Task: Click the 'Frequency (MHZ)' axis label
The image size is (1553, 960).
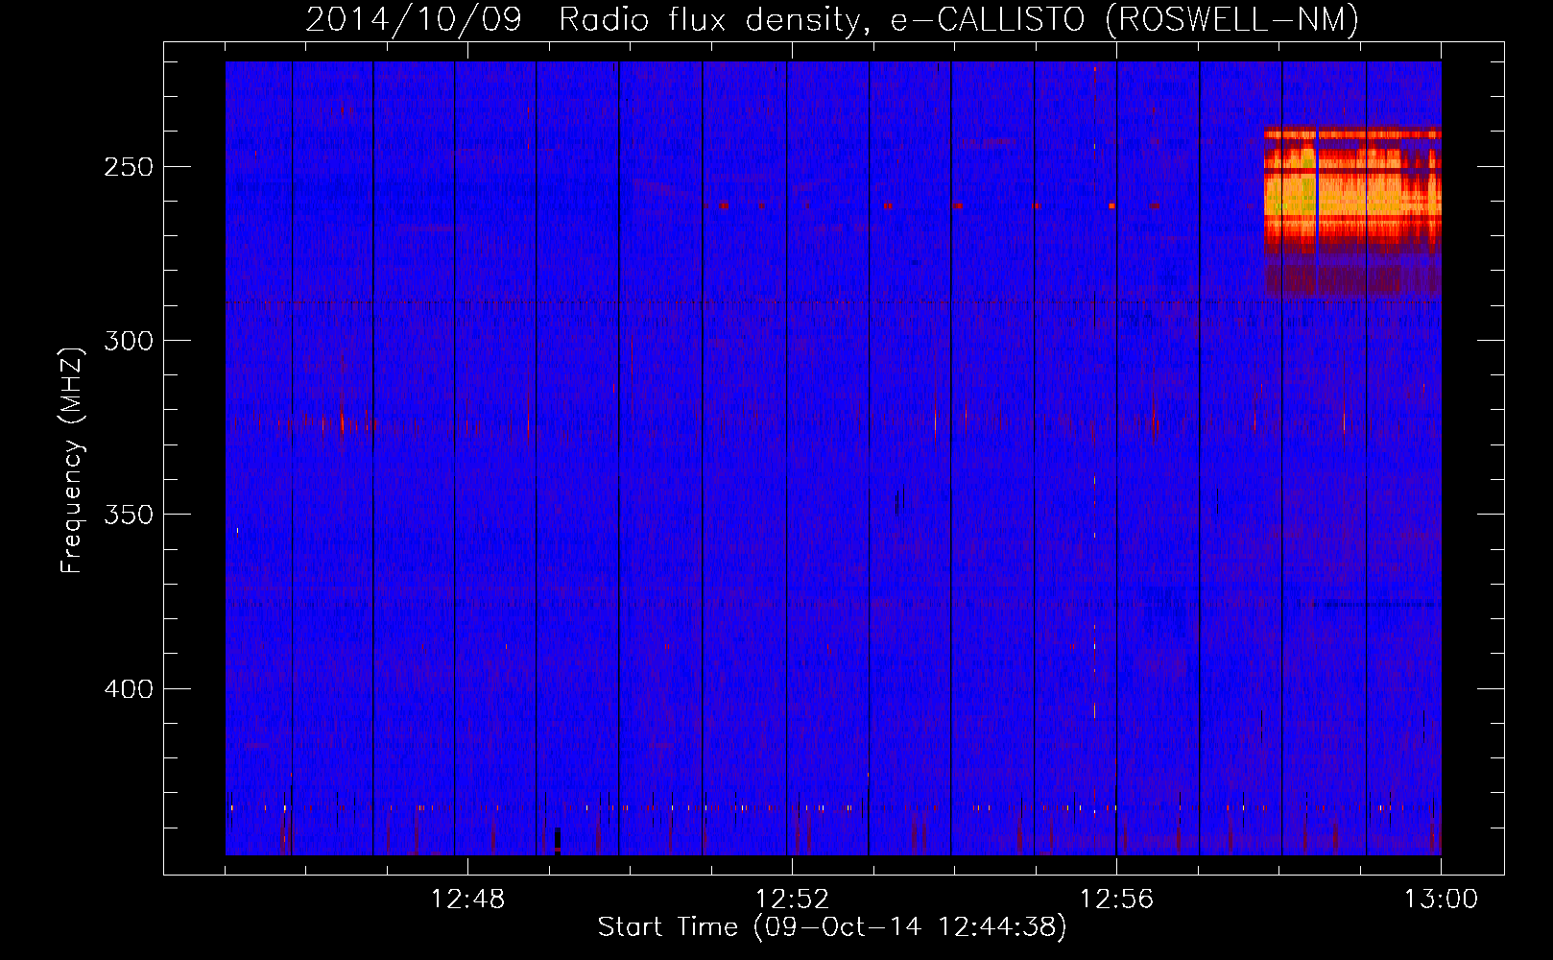Action: (x=72, y=461)
